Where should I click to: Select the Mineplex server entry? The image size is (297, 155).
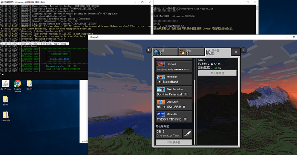174,79
